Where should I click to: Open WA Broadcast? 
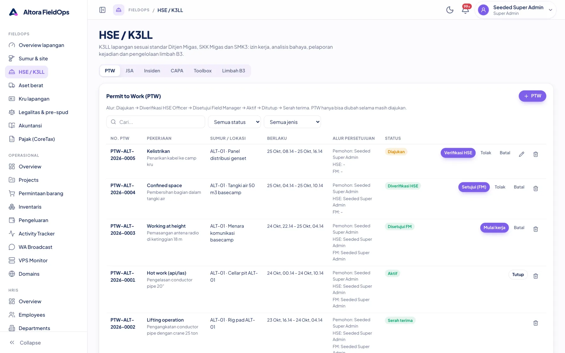(35, 247)
